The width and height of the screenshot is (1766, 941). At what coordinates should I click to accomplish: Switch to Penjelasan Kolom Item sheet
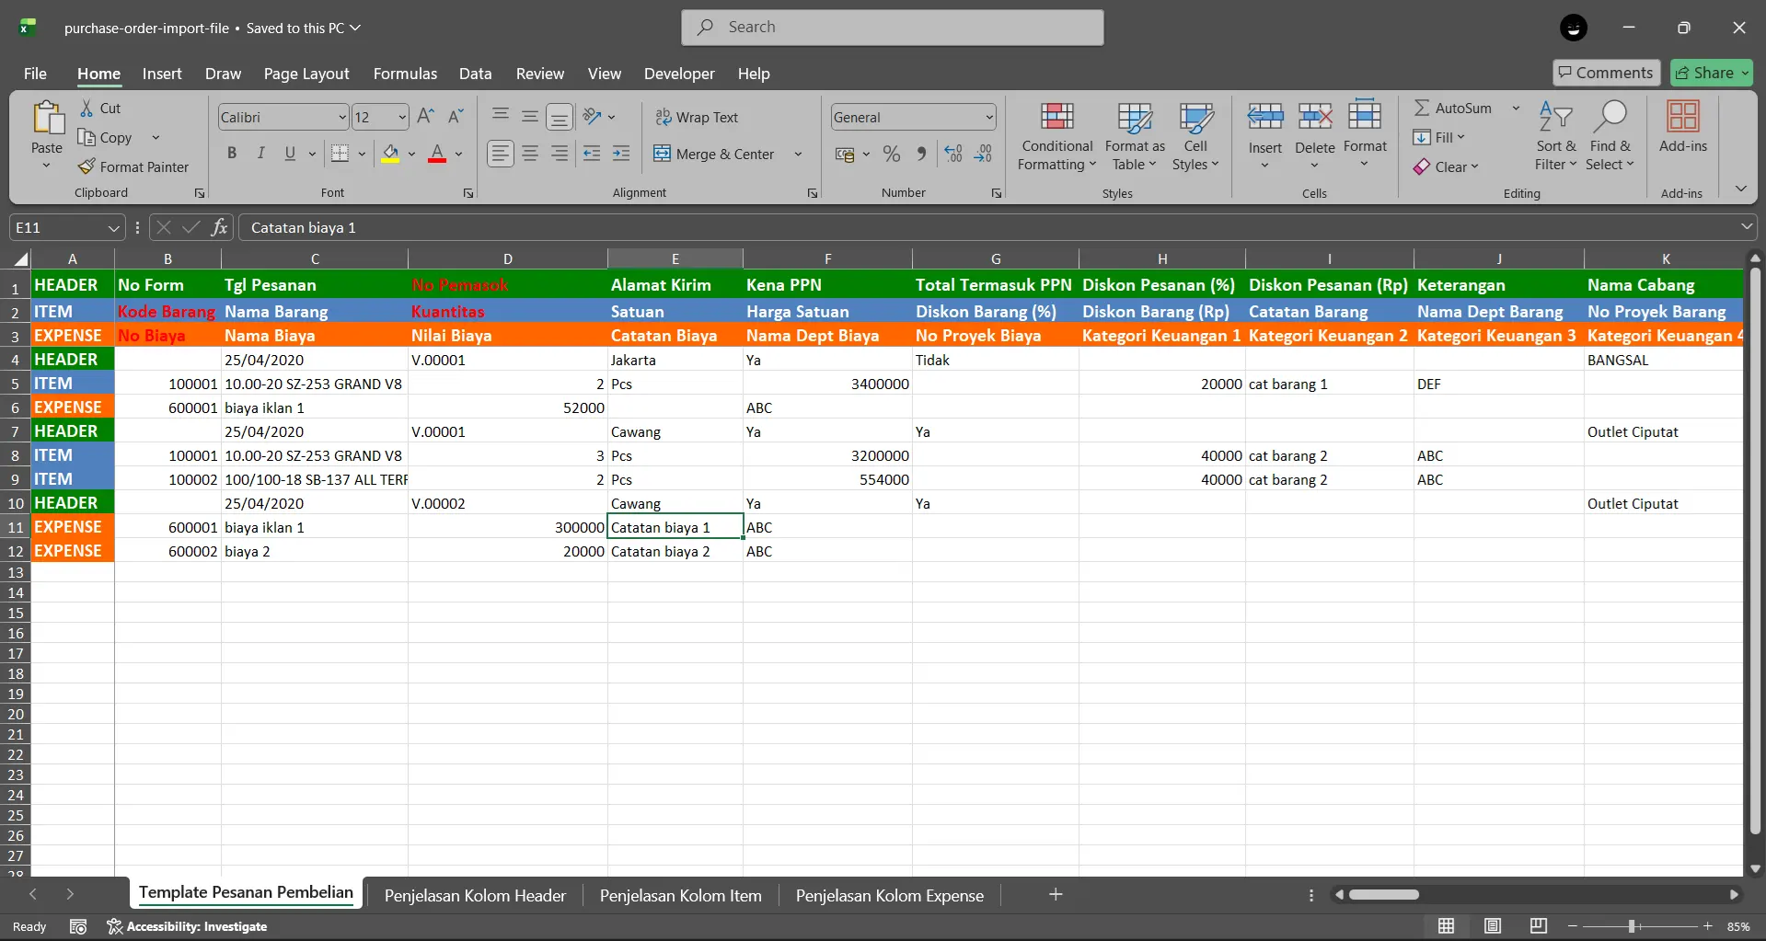[680, 895]
